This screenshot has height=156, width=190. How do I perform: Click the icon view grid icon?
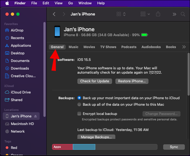[119, 14]
